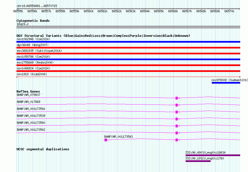Open the RefSeq Genes track title

[x=28, y=91]
